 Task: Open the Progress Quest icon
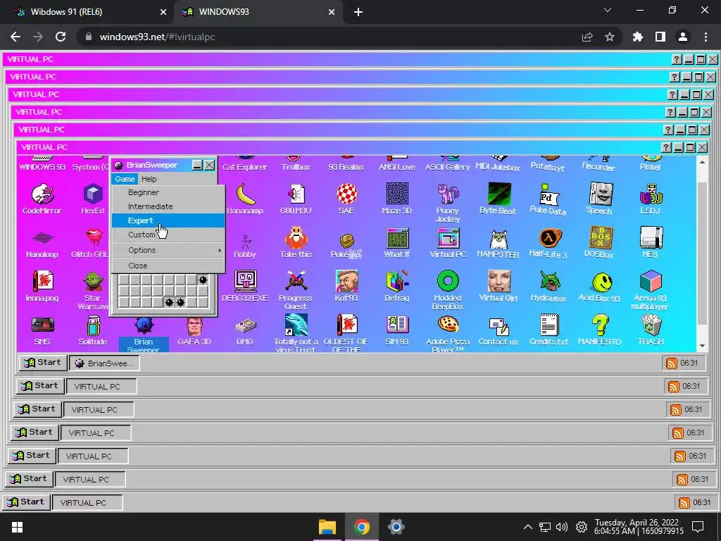(x=296, y=290)
